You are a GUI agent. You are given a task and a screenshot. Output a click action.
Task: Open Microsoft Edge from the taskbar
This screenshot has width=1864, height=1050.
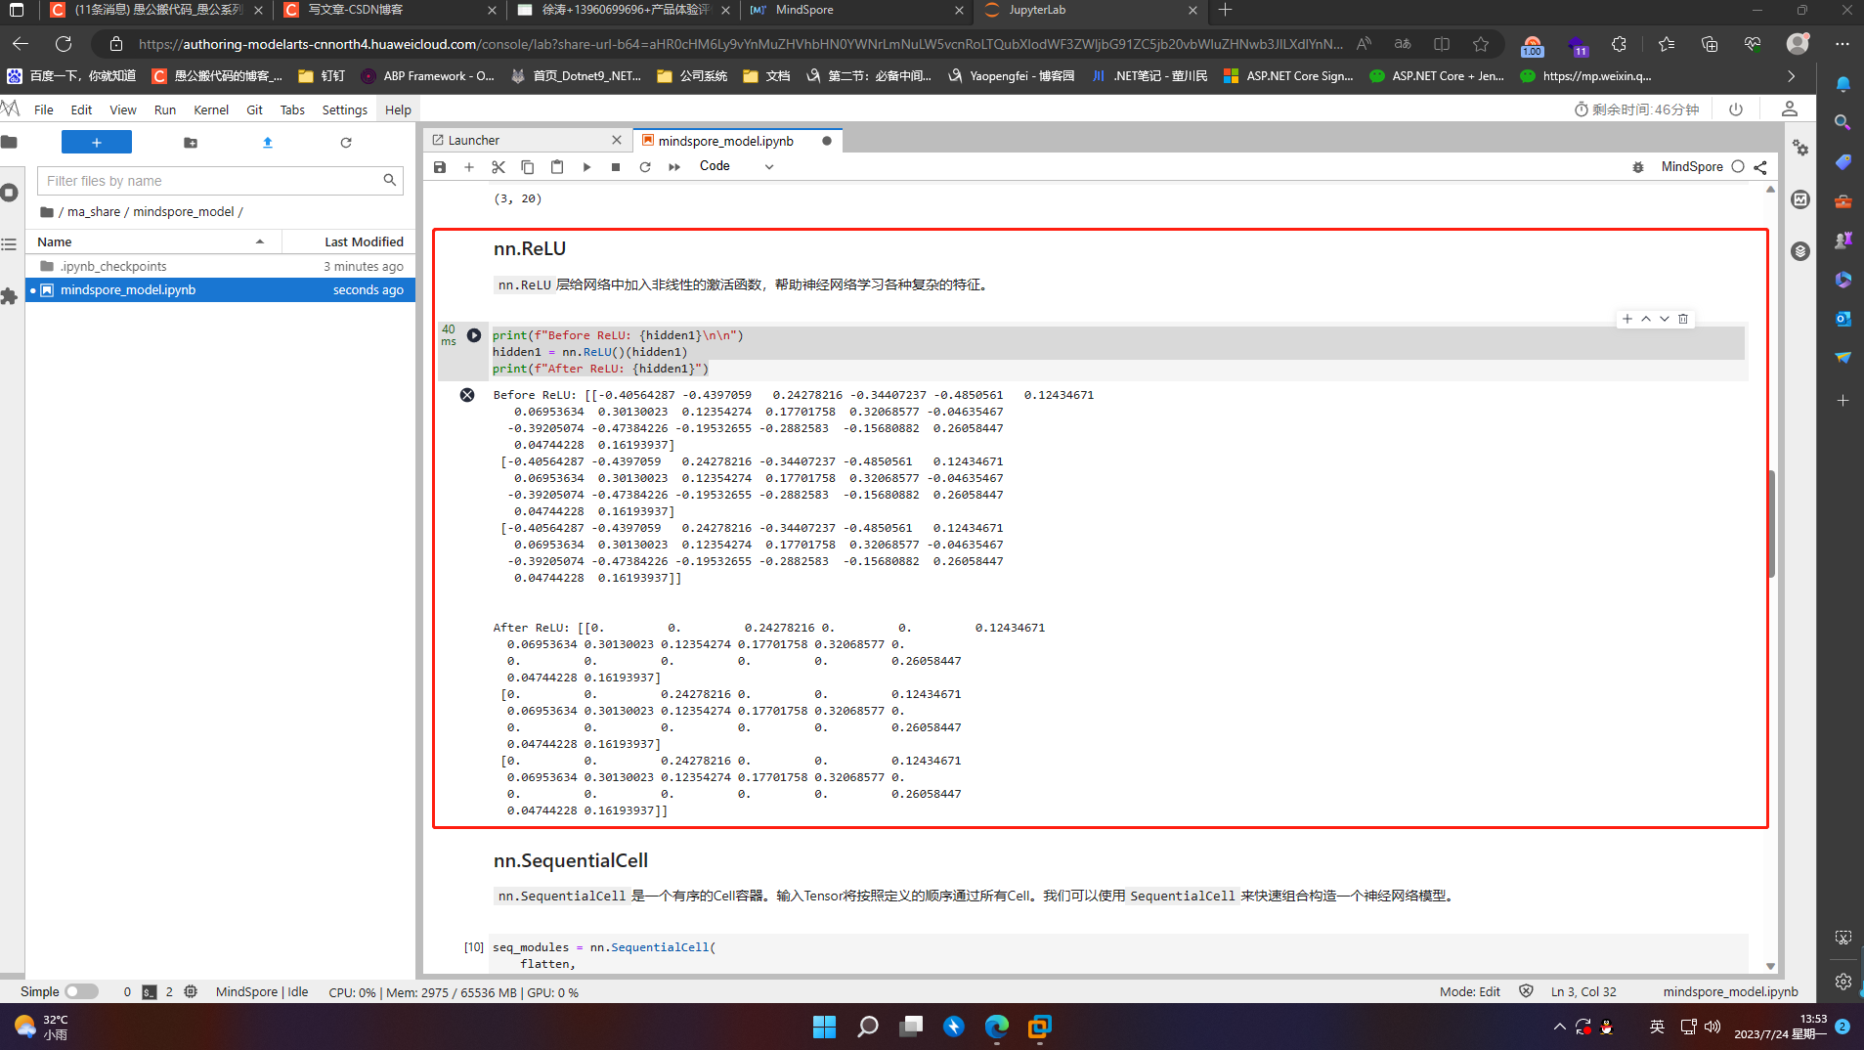996,1027
